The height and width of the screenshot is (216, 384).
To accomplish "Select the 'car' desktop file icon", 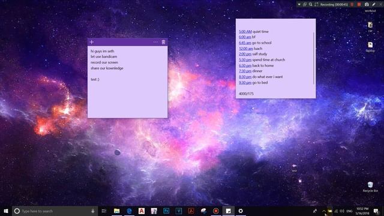I will [370, 26].
